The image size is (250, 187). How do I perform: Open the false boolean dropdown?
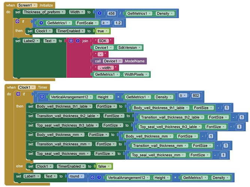click(104, 166)
